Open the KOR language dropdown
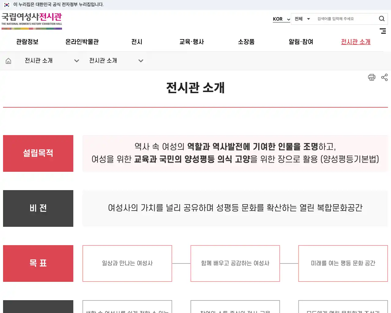Screen dimensions: 391x313 pos(281,19)
